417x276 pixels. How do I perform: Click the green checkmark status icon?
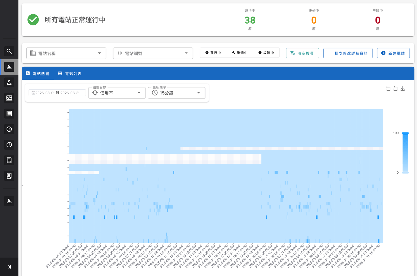pos(33,20)
